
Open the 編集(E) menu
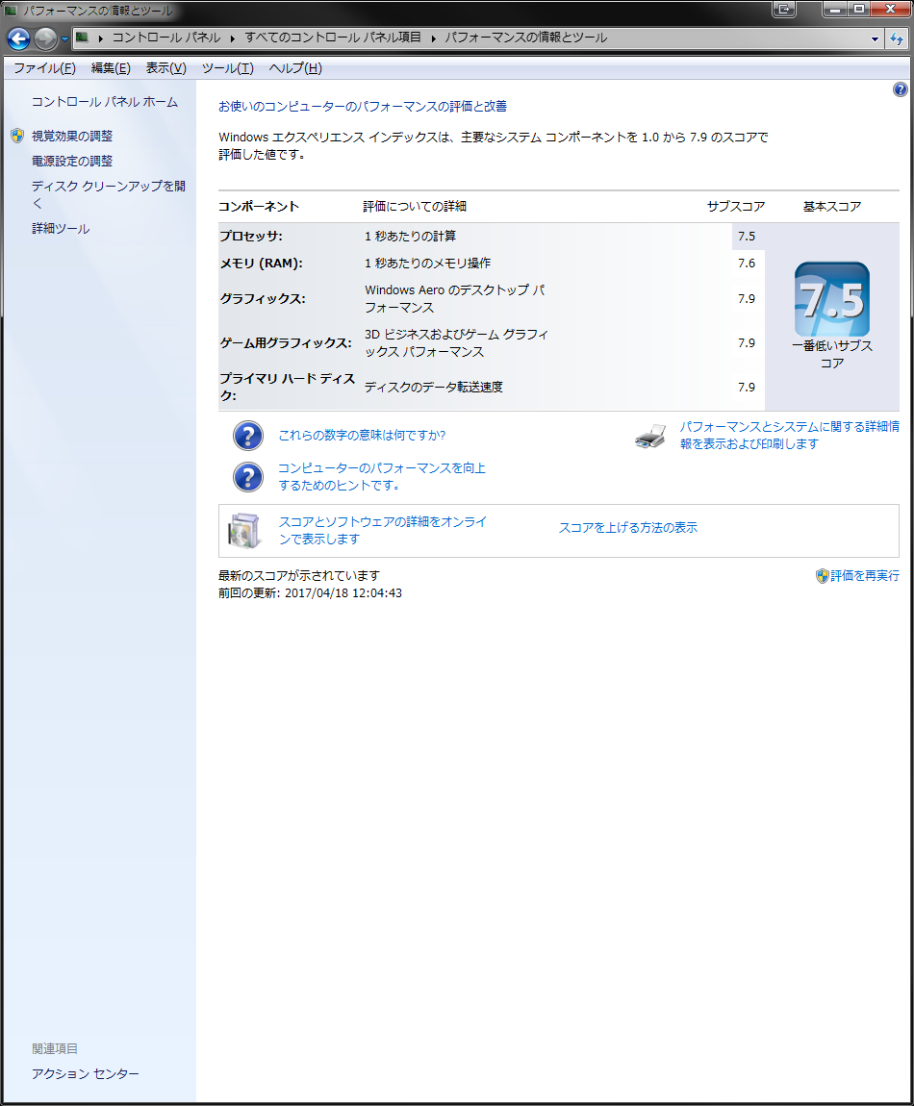pos(111,68)
